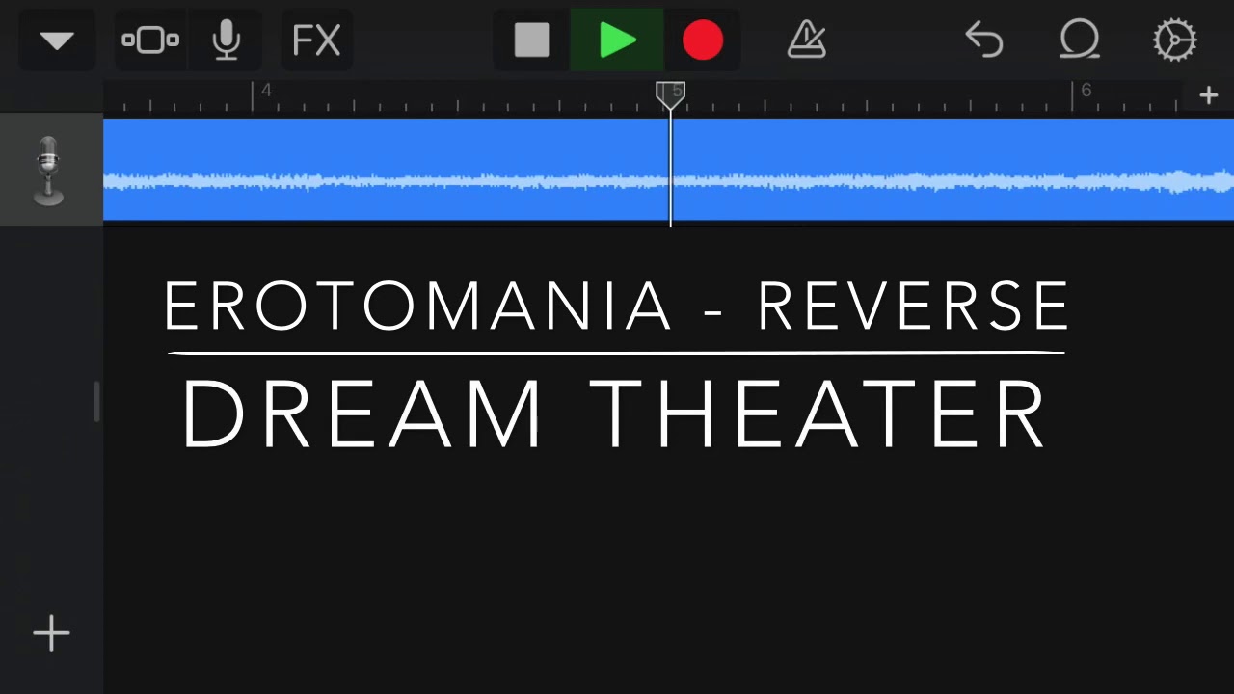Open the microphone recorder view
Image resolution: width=1234 pixels, height=694 pixels.
tap(226, 40)
